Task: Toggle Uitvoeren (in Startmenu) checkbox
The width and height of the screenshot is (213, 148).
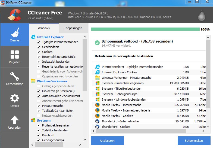Action: 39,91
